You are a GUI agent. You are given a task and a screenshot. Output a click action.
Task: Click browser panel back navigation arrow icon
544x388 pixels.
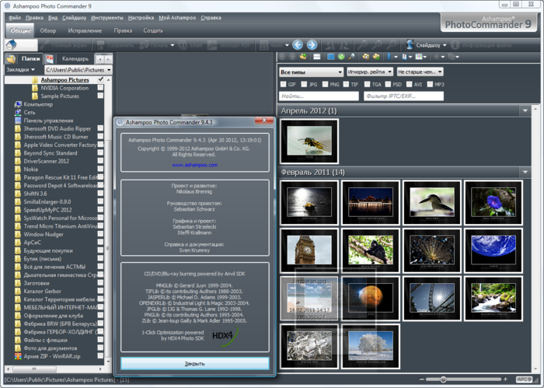(x=282, y=57)
